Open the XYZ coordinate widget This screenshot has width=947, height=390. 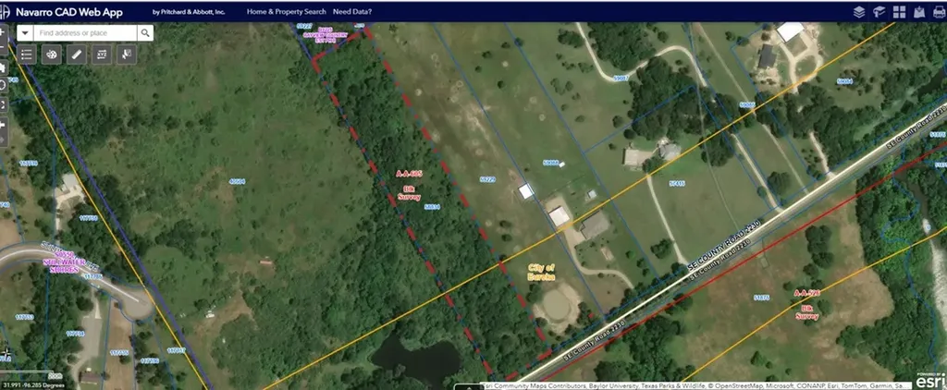(102, 55)
